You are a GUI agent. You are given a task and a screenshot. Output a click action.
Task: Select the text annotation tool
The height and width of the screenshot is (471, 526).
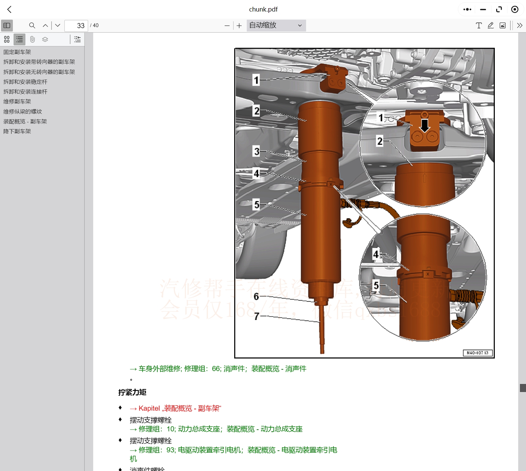click(479, 25)
